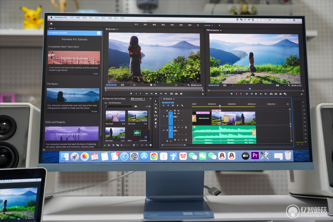Click Overwrite button in Source monitor
The image size is (333, 222).
click(x=176, y=93)
